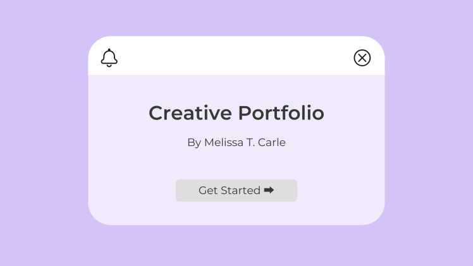Click the header space between bell and close icons

pos(236,57)
